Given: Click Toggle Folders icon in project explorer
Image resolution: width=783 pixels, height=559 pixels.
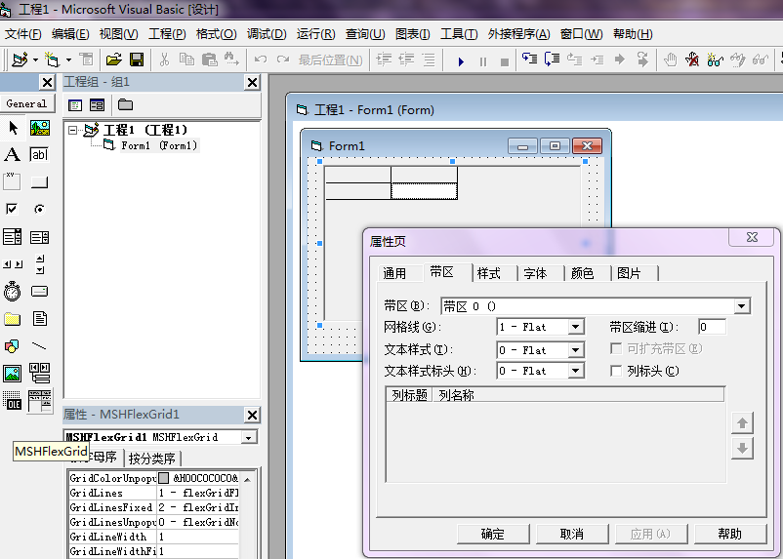Looking at the screenshot, I should (x=125, y=104).
